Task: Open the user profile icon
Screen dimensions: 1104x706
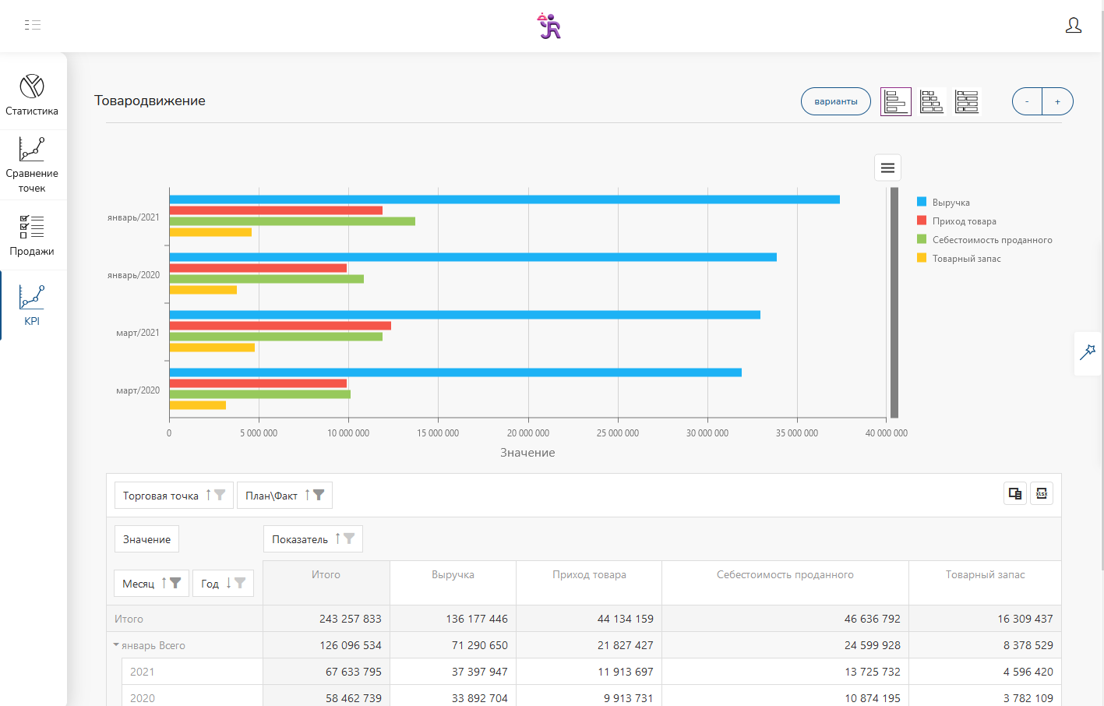Action: pyautogui.click(x=1074, y=25)
